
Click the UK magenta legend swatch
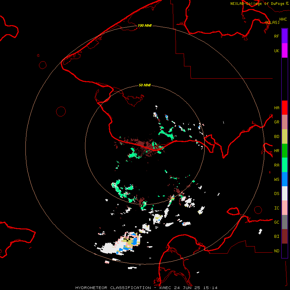click(285, 51)
